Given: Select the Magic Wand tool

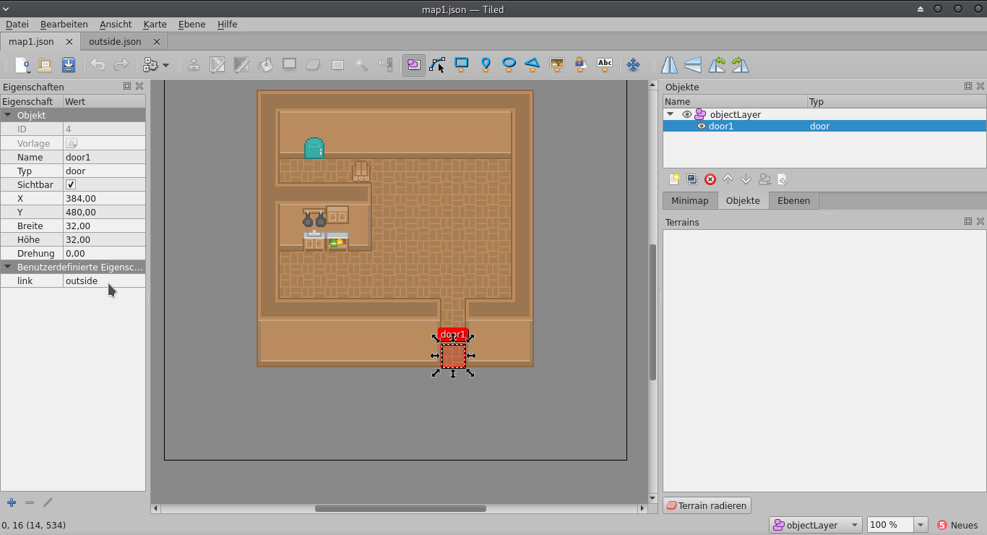Looking at the screenshot, I should point(361,65).
